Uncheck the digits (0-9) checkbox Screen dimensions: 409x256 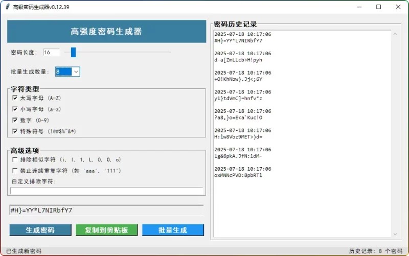pos(15,120)
